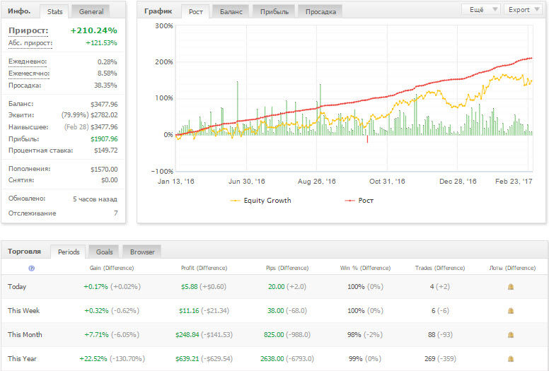Viewport: 549px width, 371px height.
Task: Click This Year profit $639.21
Action: click(x=187, y=359)
